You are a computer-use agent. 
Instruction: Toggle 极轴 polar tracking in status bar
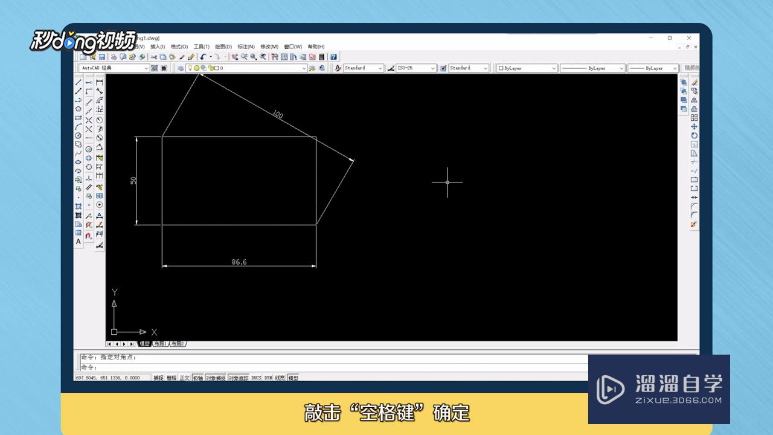198,378
